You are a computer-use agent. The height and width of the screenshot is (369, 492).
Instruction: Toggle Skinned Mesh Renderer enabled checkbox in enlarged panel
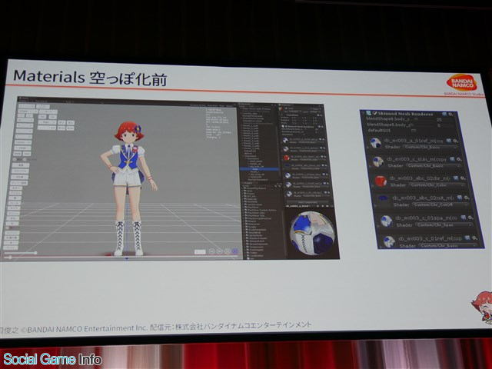tap(375, 113)
